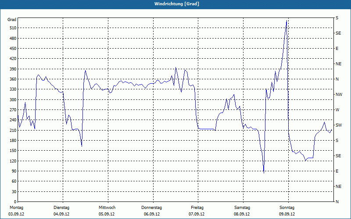Click the 120 value on the left axis

[x=13, y=161]
